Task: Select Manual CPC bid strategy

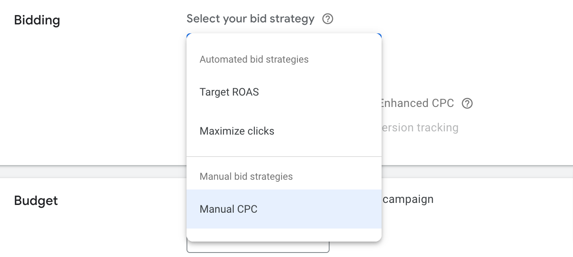Action: pyautogui.click(x=228, y=209)
